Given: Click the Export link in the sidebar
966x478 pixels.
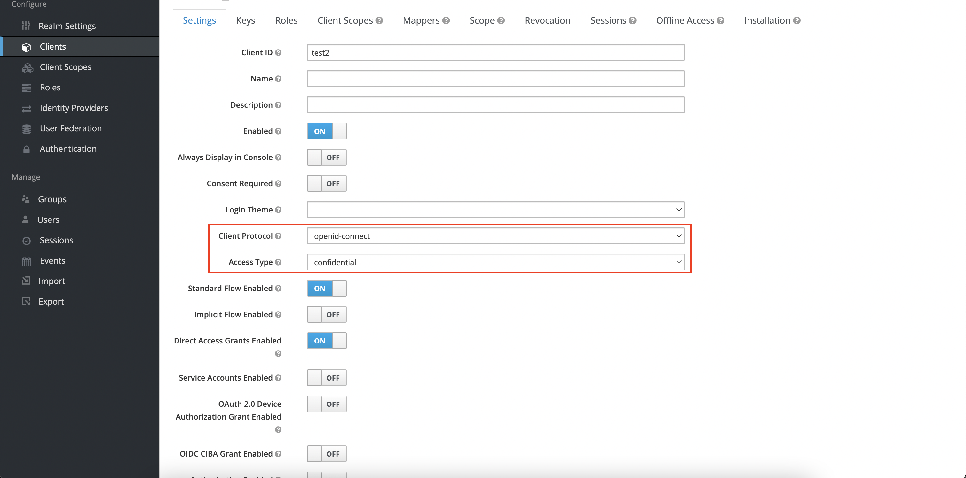Looking at the screenshot, I should (x=51, y=301).
